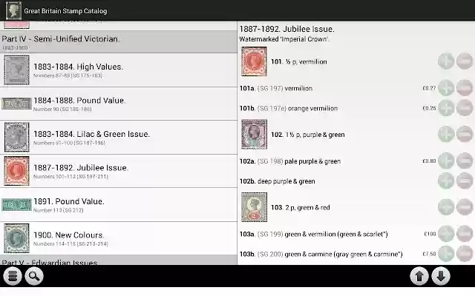475x296 pixels.
Task: Add stamp 103 2 p green & red plus
Action: point(446,207)
